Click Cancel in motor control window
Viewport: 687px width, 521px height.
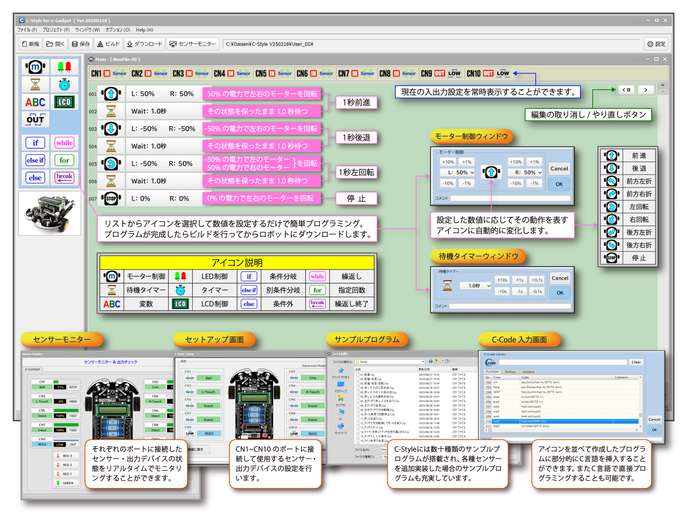[559, 169]
